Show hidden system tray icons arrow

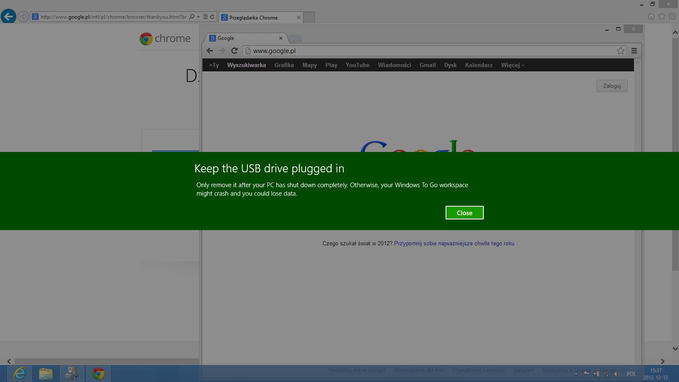pos(576,374)
